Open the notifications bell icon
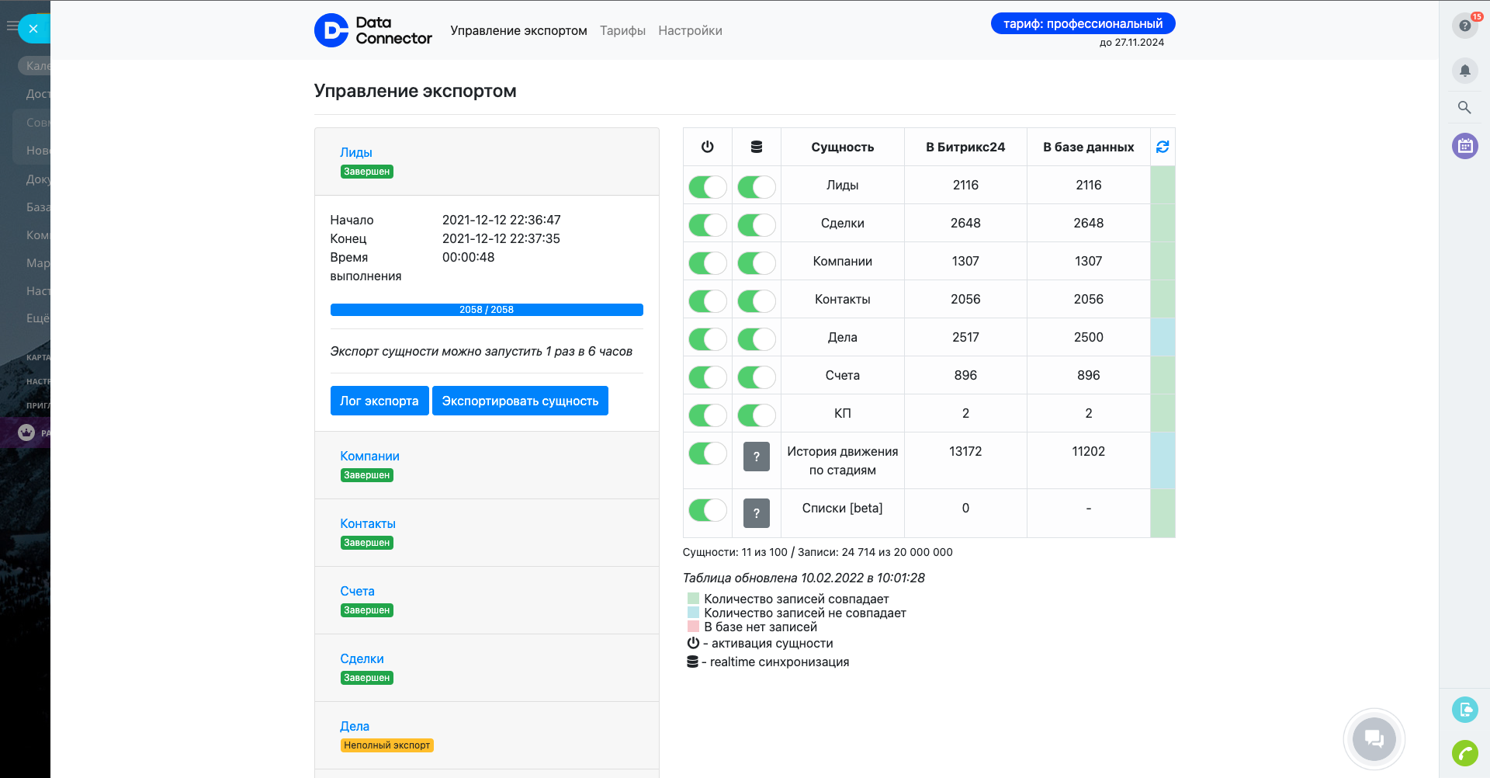Image resolution: width=1490 pixels, height=778 pixels. click(1464, 71)
